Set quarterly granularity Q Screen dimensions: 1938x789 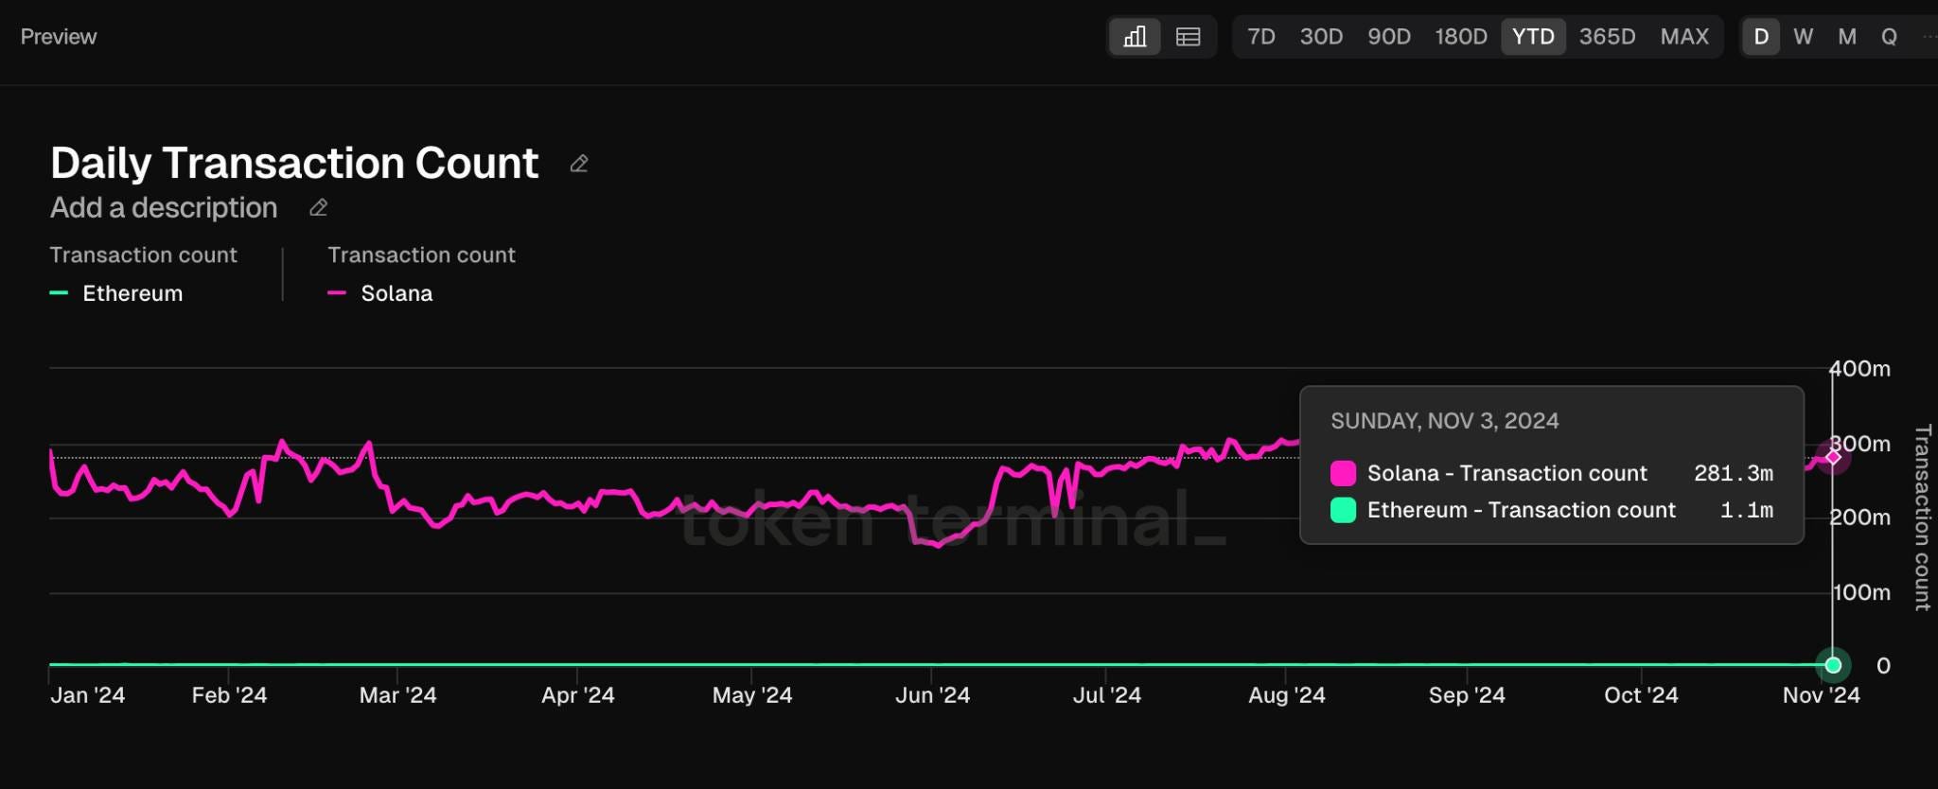coord(1889,37)
